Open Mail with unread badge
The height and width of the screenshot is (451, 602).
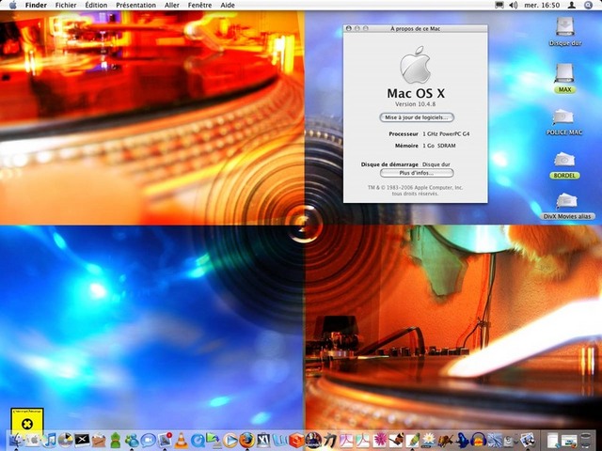click(165, 440)
